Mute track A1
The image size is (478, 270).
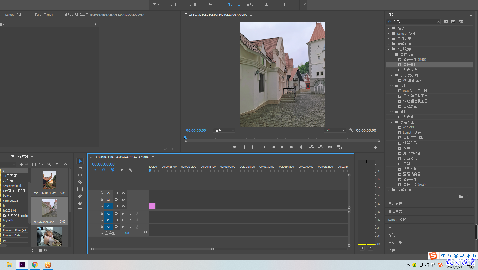point(123,214)
